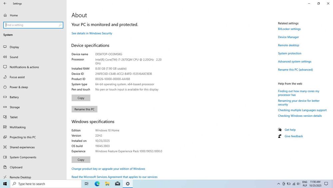Click the Edition value Windows 10 Home
333x188 pixels.
(107, 130)
